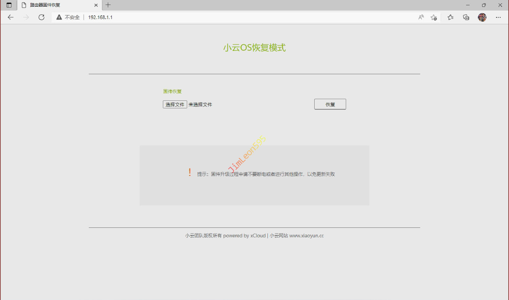Click the 未选择文件 file status text
This screenshot has height=300, width=509.
(x=200, y=105)
